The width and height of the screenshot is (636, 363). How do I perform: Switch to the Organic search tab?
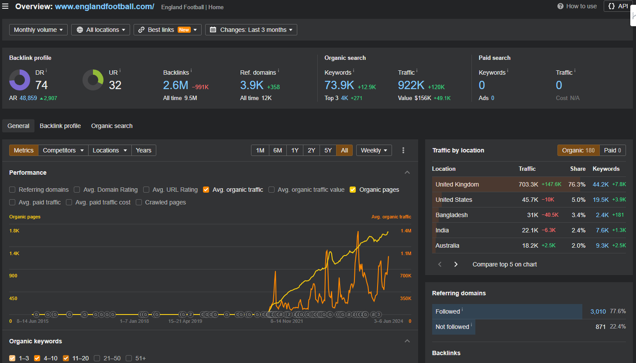point(112,126)
